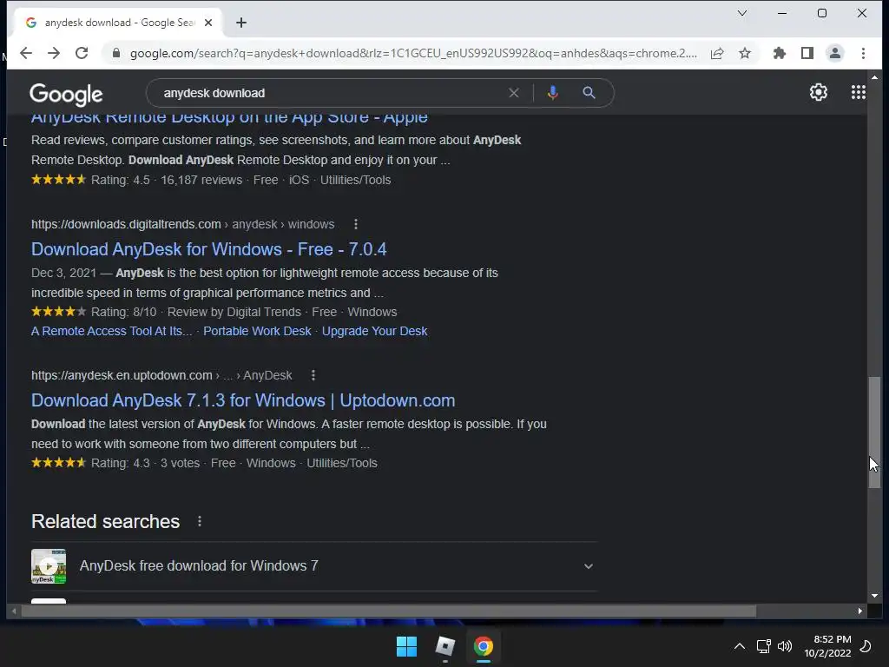Reload the Google search page
The width and height of the screenshot is (889, 667).
(x=82, y=53)
